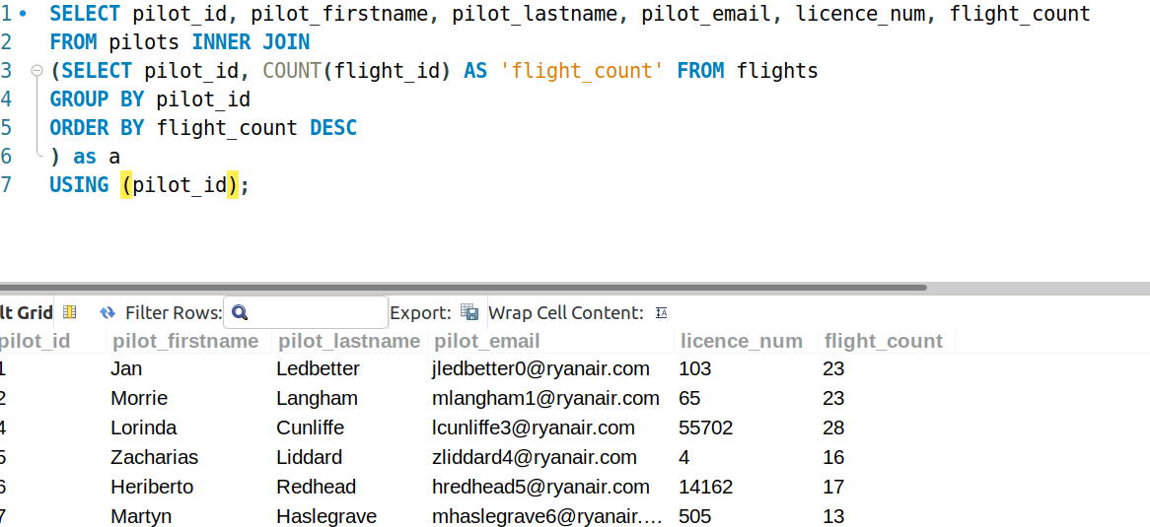This screenshot has height=527, width=1150.
Task: Select the cell containing Morrie
Action: click(x=139, y=398)
